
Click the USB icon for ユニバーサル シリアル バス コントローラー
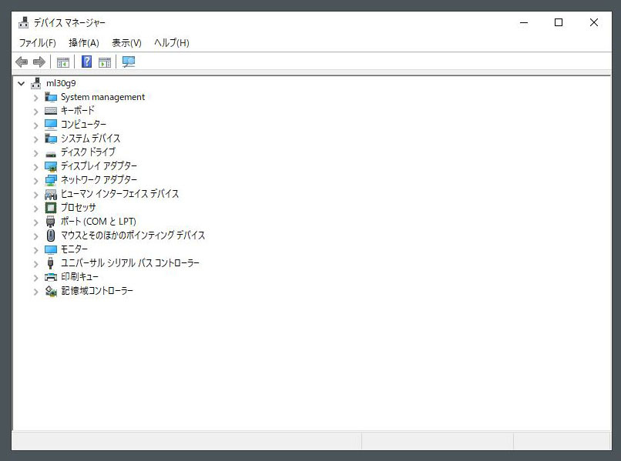pos(50,263)
